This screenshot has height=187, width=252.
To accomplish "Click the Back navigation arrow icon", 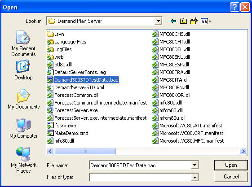I will tap(173, 21).
